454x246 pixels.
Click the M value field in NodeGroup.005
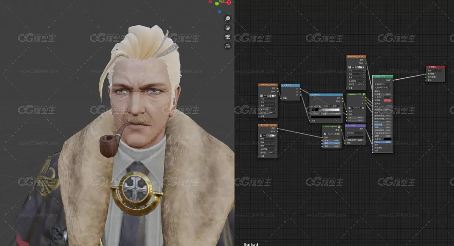pos(356,117)
